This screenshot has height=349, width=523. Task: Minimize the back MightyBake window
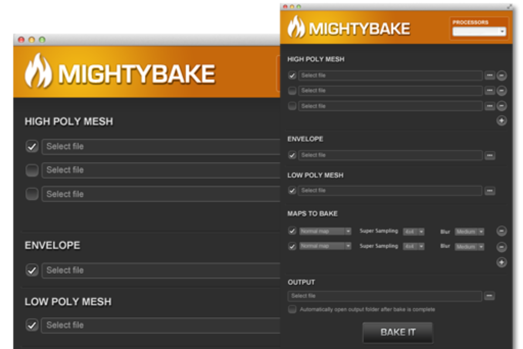[31, 40]
